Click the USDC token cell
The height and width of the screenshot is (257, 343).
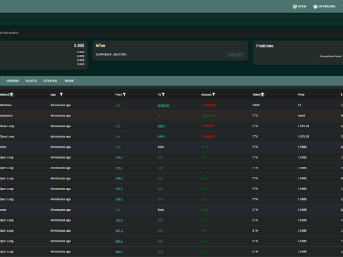[x=256, y=105]
